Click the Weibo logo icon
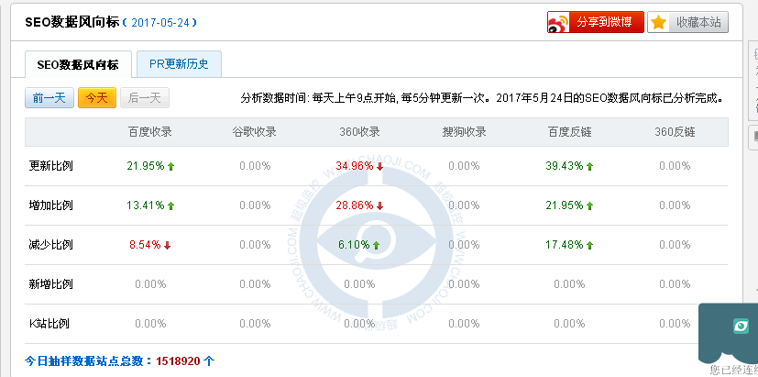 559,23
